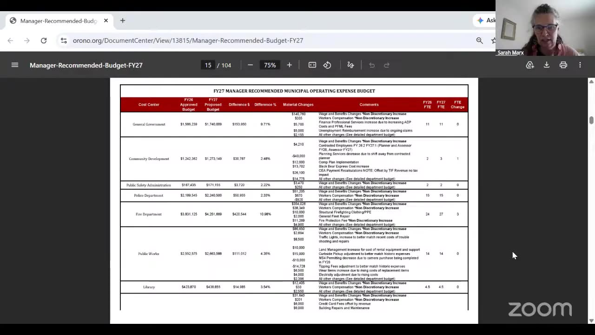Click the Difference % column header
Viewport: 595px width, 335px height.
(x=265, y=105)
